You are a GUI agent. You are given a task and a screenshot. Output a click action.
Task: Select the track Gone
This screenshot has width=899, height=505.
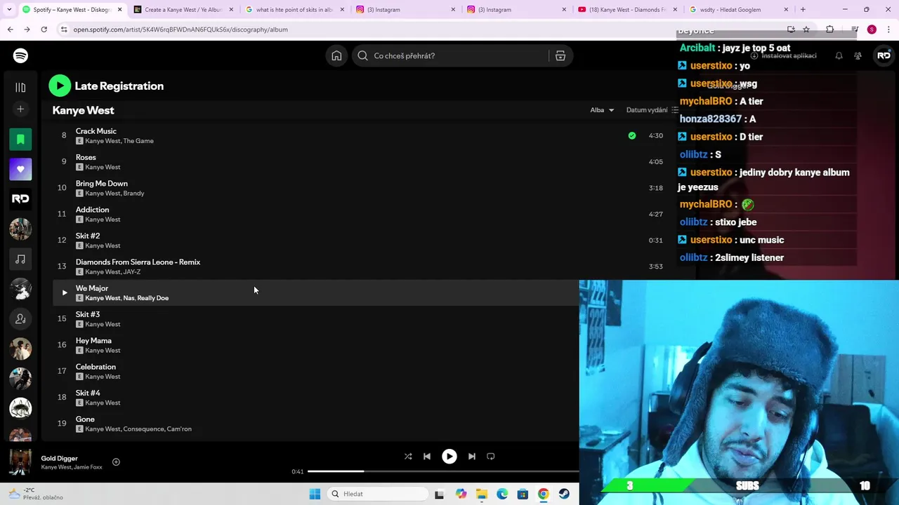tap(85, 419)
